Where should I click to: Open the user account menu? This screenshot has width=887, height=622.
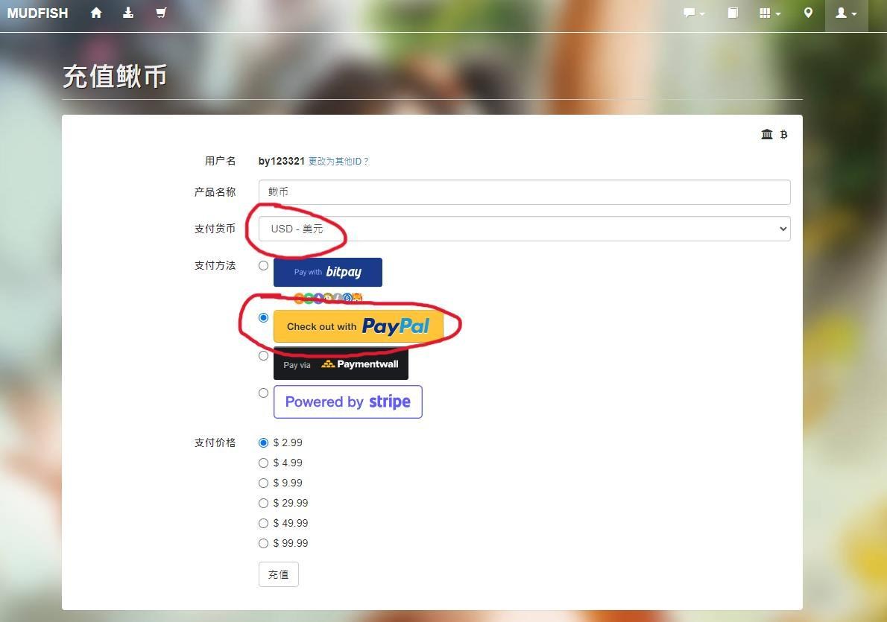846,13
